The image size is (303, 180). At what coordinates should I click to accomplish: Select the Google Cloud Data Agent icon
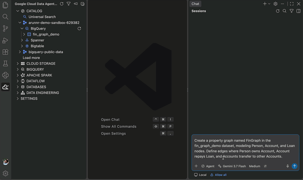click(6, 87)
